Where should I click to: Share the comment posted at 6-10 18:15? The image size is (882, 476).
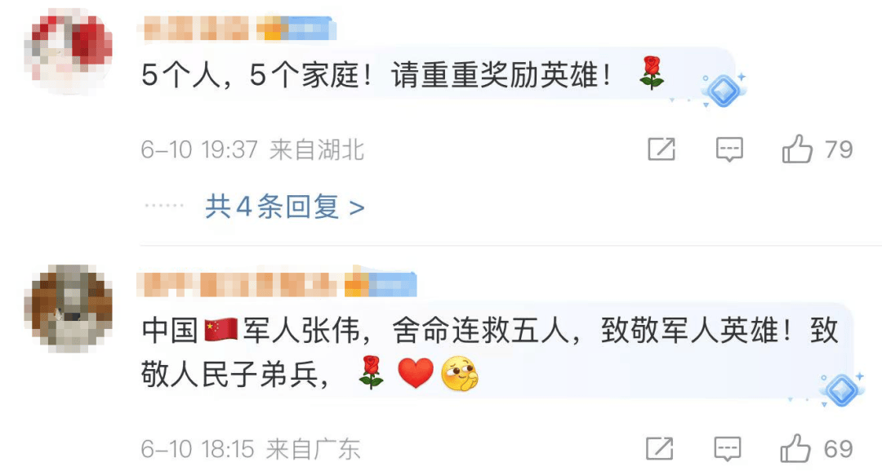click(x=659, y=448)
